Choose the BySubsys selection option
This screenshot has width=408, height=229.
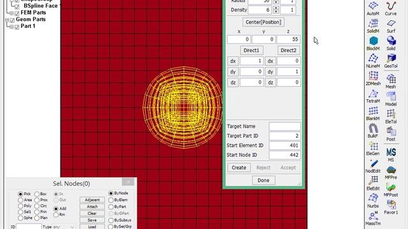(x=111, y=220)
